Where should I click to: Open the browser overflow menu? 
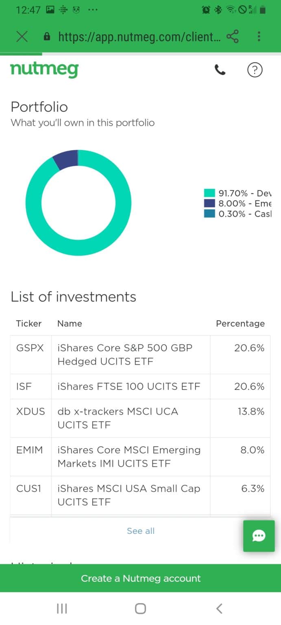click(x=259, y=37)
